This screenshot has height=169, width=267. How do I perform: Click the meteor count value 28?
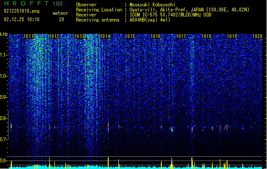tap(62, 19)
